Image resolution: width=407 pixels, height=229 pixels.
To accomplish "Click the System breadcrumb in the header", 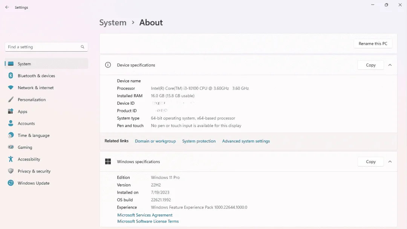I will [x=113, y=23].
